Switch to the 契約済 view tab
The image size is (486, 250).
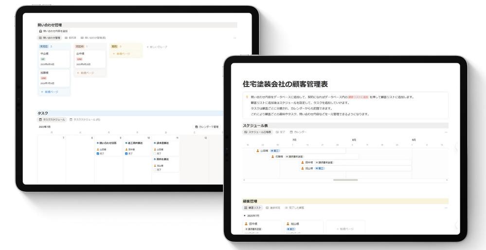point(71,38)
